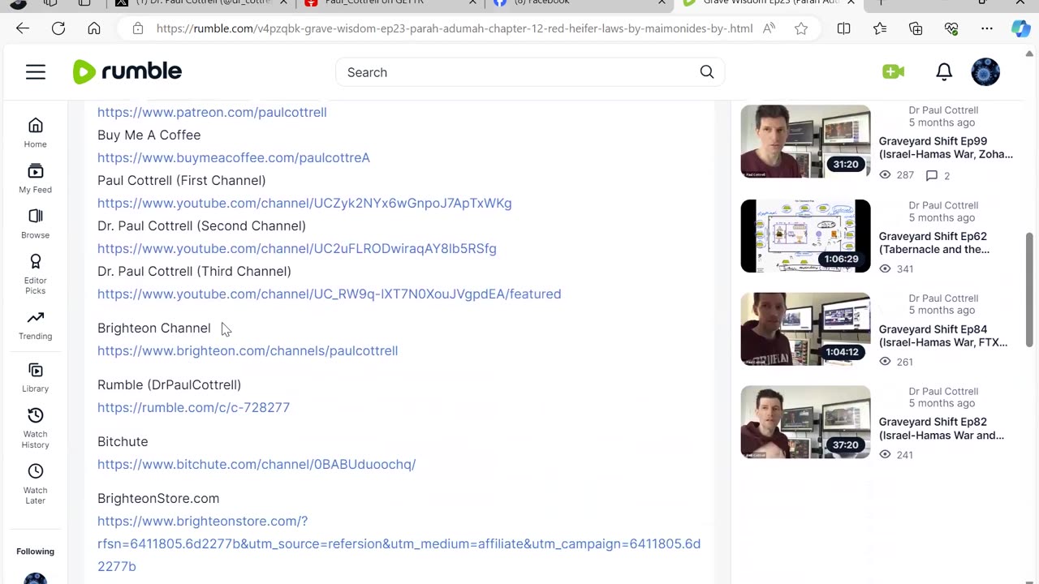Switch to the Dr. Paul Cottrell X tab
The image size is (1039, 584).
[x=203, y=3]
